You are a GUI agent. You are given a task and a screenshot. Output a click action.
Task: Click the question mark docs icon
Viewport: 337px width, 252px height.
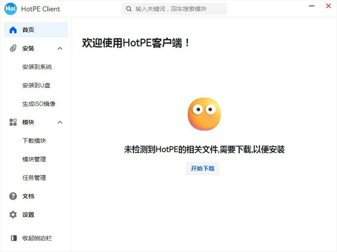tap(13, 196)
